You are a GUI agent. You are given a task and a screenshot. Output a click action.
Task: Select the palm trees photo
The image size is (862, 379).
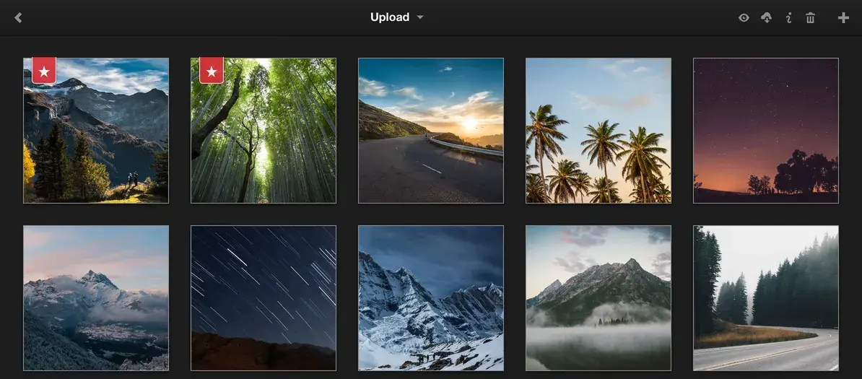[598, 131]
